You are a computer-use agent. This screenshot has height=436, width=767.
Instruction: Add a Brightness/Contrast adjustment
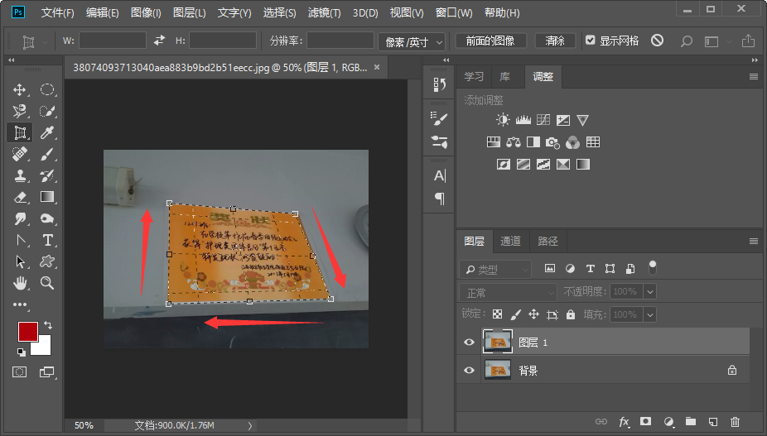(503, 120)
